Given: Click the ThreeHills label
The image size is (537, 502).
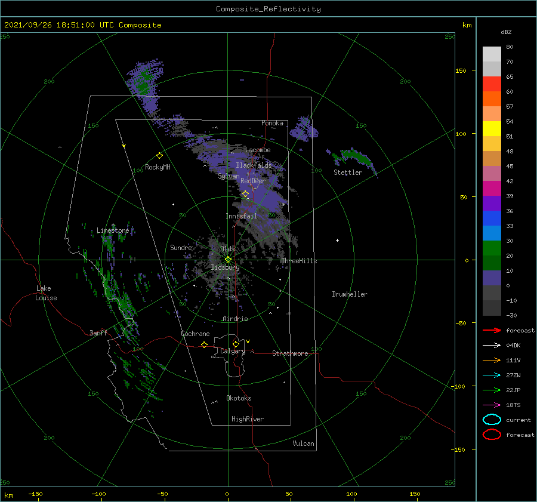Looking at the screenshot, I should click(299, 261).
